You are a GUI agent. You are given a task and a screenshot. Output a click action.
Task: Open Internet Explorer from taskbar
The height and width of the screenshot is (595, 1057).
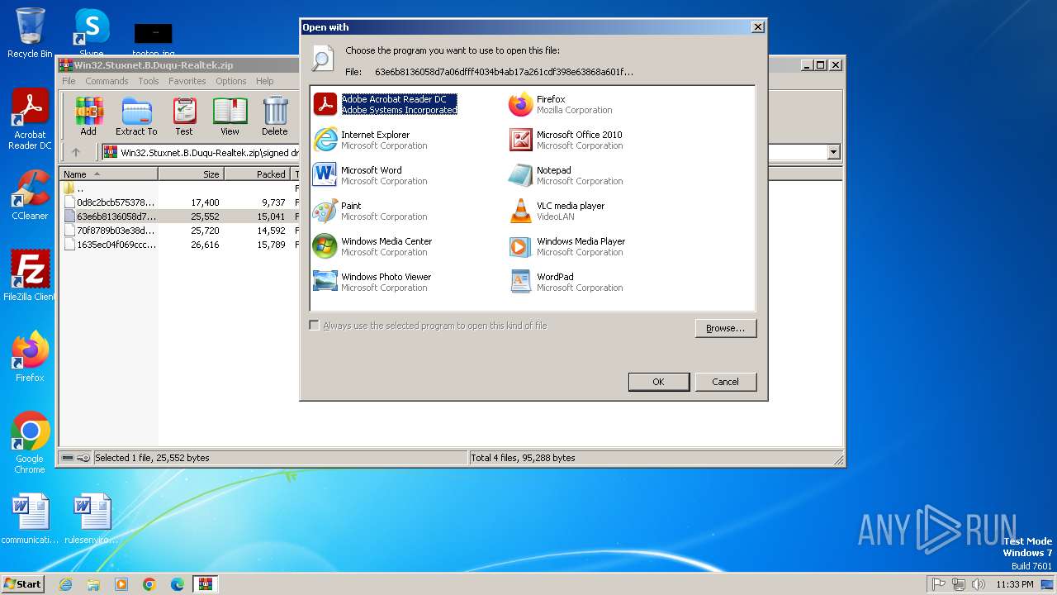pyautogui.click(x=65, y=584)
